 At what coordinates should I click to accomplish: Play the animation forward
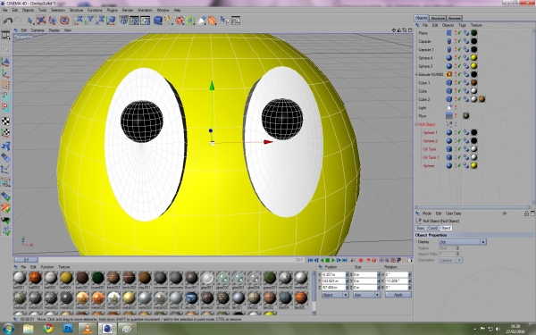point(333,260)
